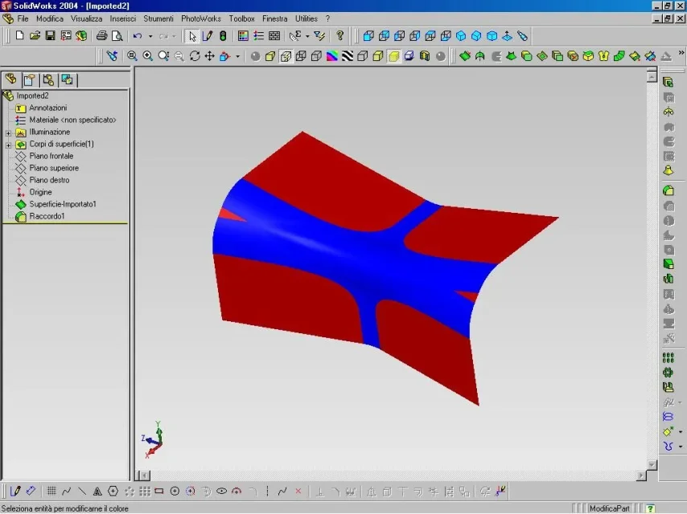687x514 pixels.
Task: Select the Annotazioni tree item
Action: click(x=47, y=108)
